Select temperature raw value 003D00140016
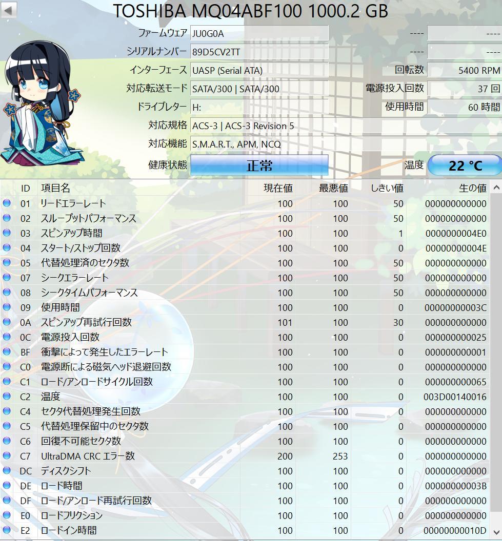Screen dimensions: 502x541 455,397
